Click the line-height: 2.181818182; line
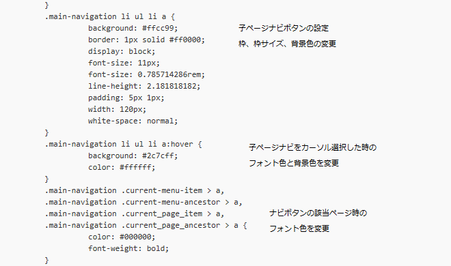 144,86
